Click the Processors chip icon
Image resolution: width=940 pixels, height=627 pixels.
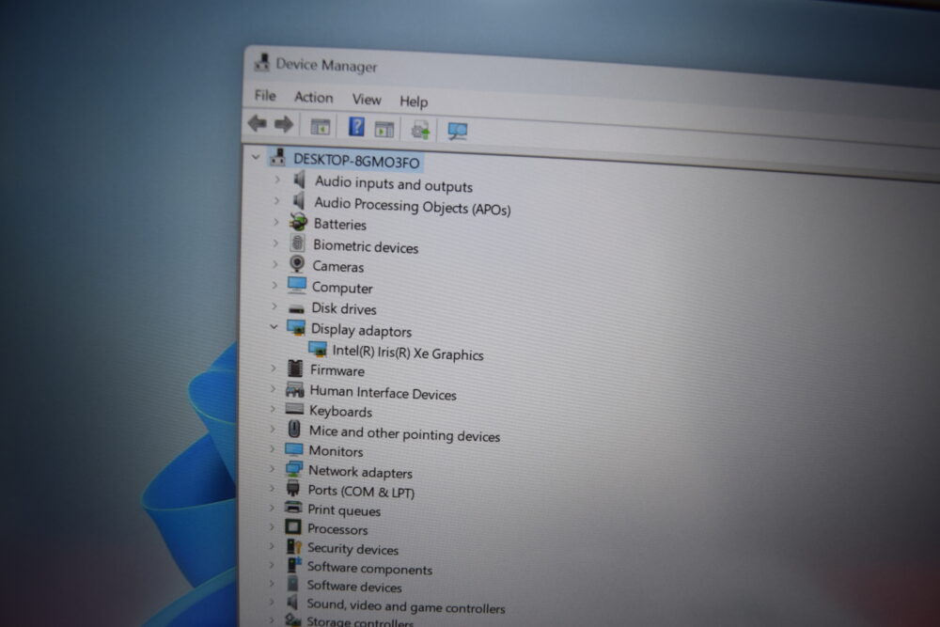293,527
